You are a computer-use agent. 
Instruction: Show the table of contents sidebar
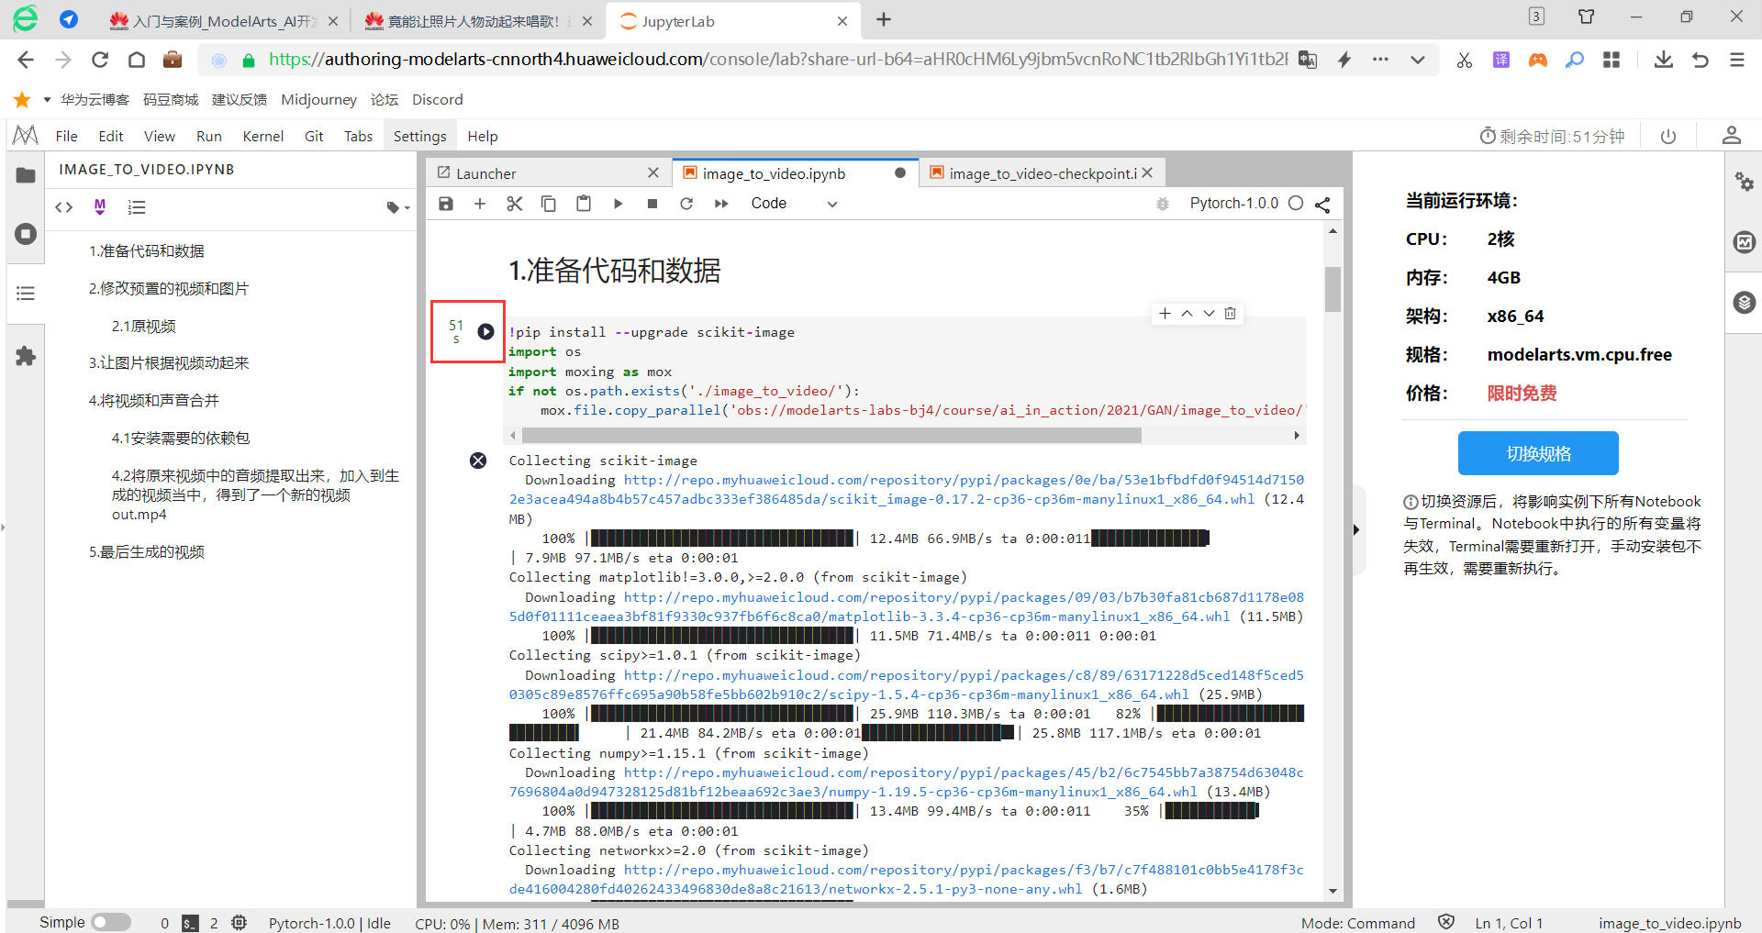pos(26,294)
